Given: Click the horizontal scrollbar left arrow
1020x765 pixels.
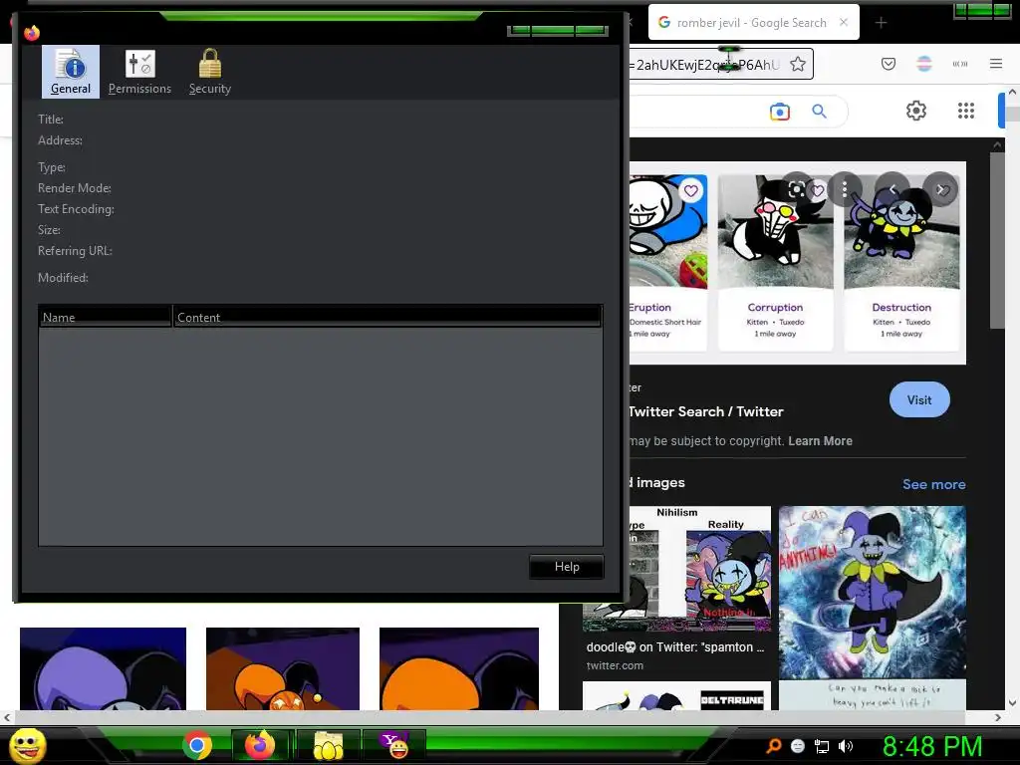Looking at the screenshot, I should (x=7, y=717).
